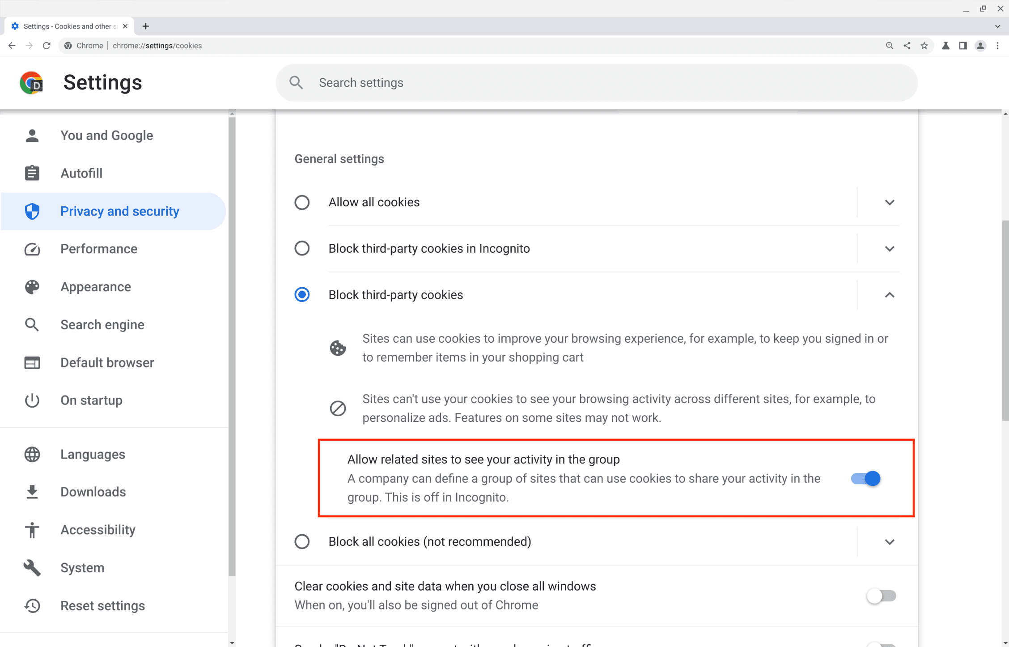Go to Reset settings
This screenshot has height=647, width=1009.
(x=102, y=605)
